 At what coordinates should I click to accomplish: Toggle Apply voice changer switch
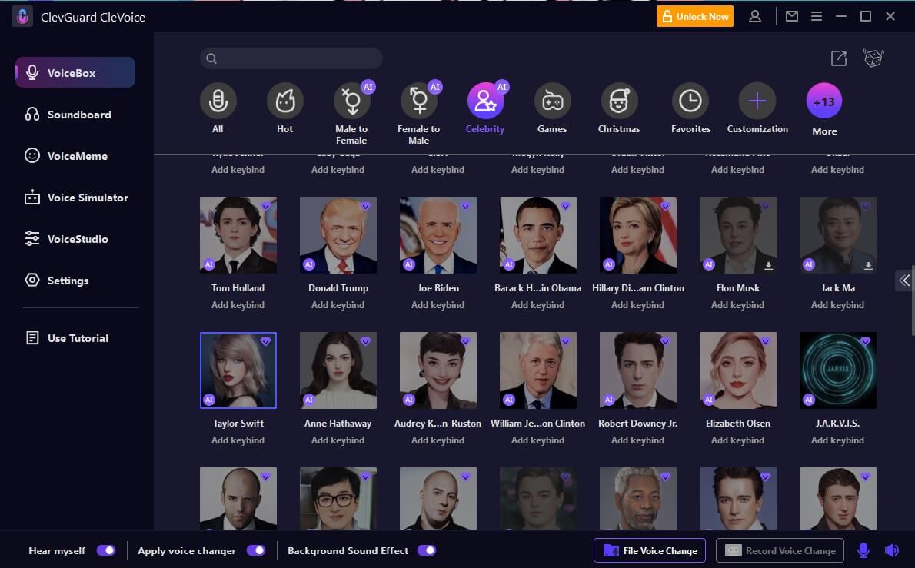click(256, 550)
